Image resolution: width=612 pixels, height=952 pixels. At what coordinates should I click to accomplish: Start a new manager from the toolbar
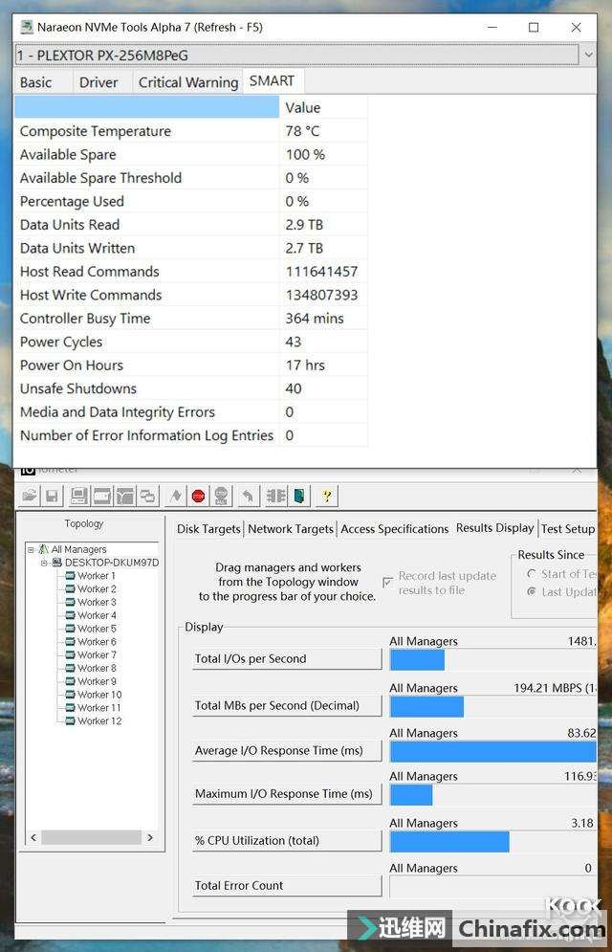(78, 496)
